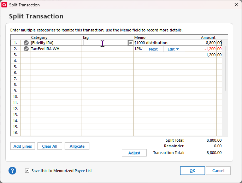Click the Add Lines button
Screen dimensions: 242x183
click(x=23, y=146)
